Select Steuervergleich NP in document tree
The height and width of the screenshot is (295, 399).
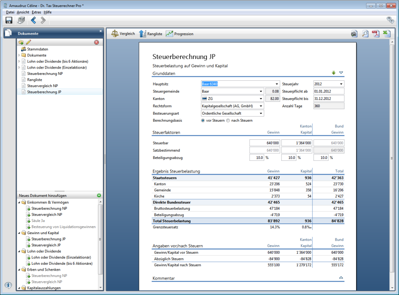point(43,86)
